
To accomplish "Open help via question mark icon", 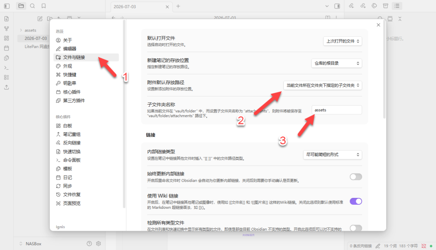I will [89, 244].
